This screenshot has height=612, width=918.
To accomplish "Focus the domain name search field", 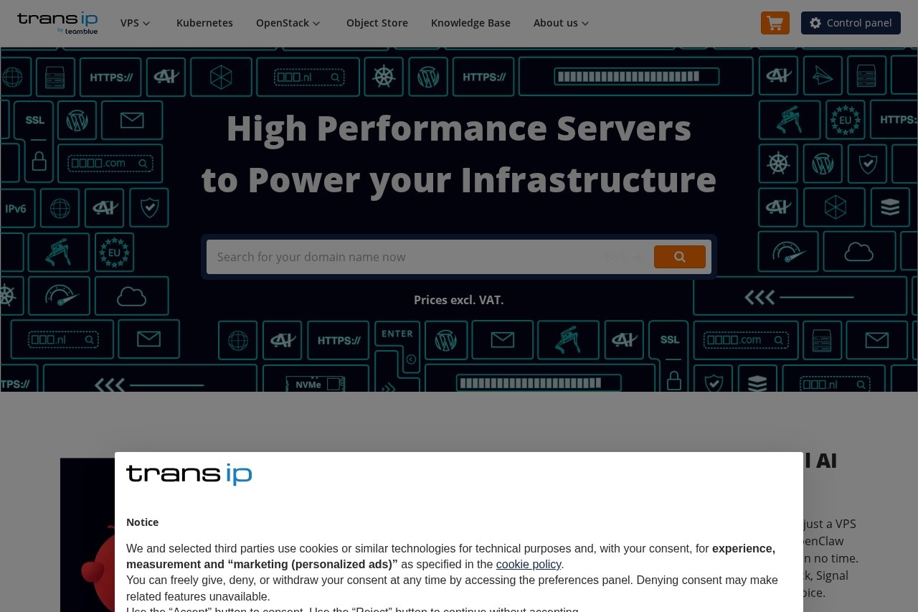I will click(x=402, y=257).
